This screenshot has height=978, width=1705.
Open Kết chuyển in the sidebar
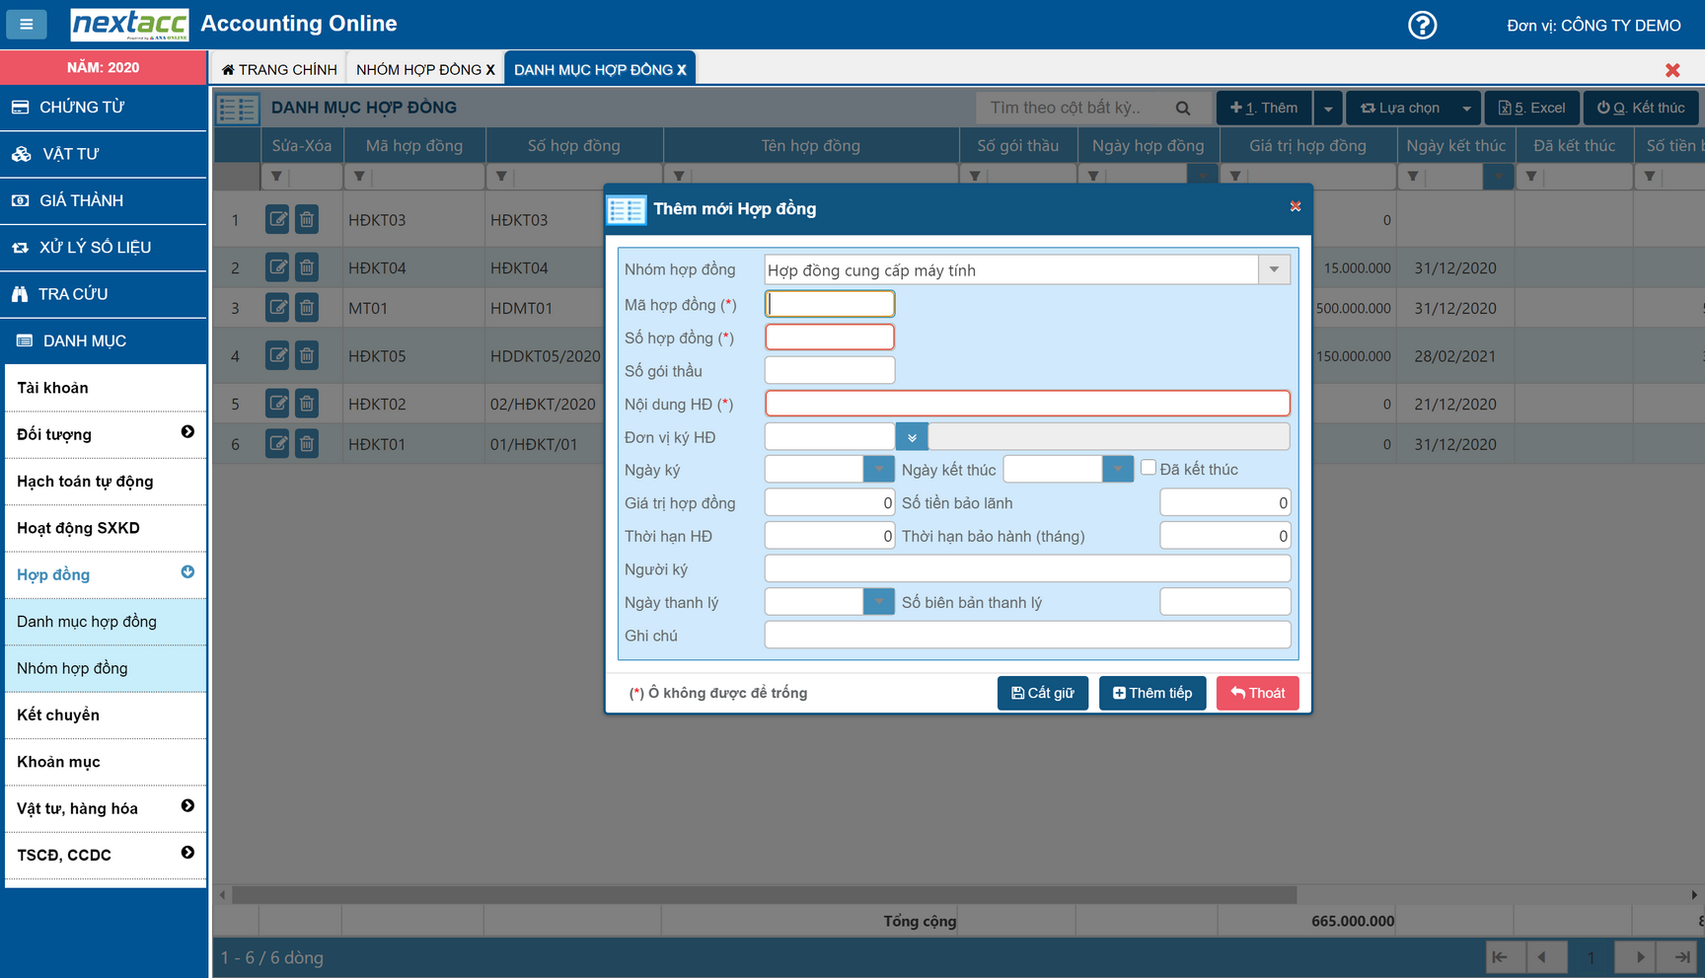click(x=58, y=715)
